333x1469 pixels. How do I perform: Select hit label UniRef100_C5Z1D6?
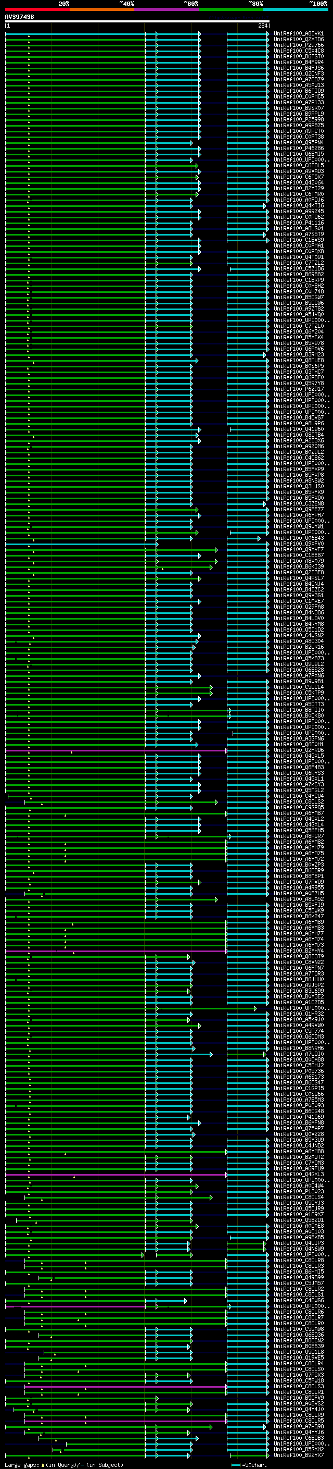click(299, 268)
